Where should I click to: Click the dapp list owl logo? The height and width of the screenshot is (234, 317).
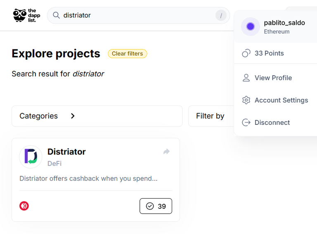click(x=26, y=15)
